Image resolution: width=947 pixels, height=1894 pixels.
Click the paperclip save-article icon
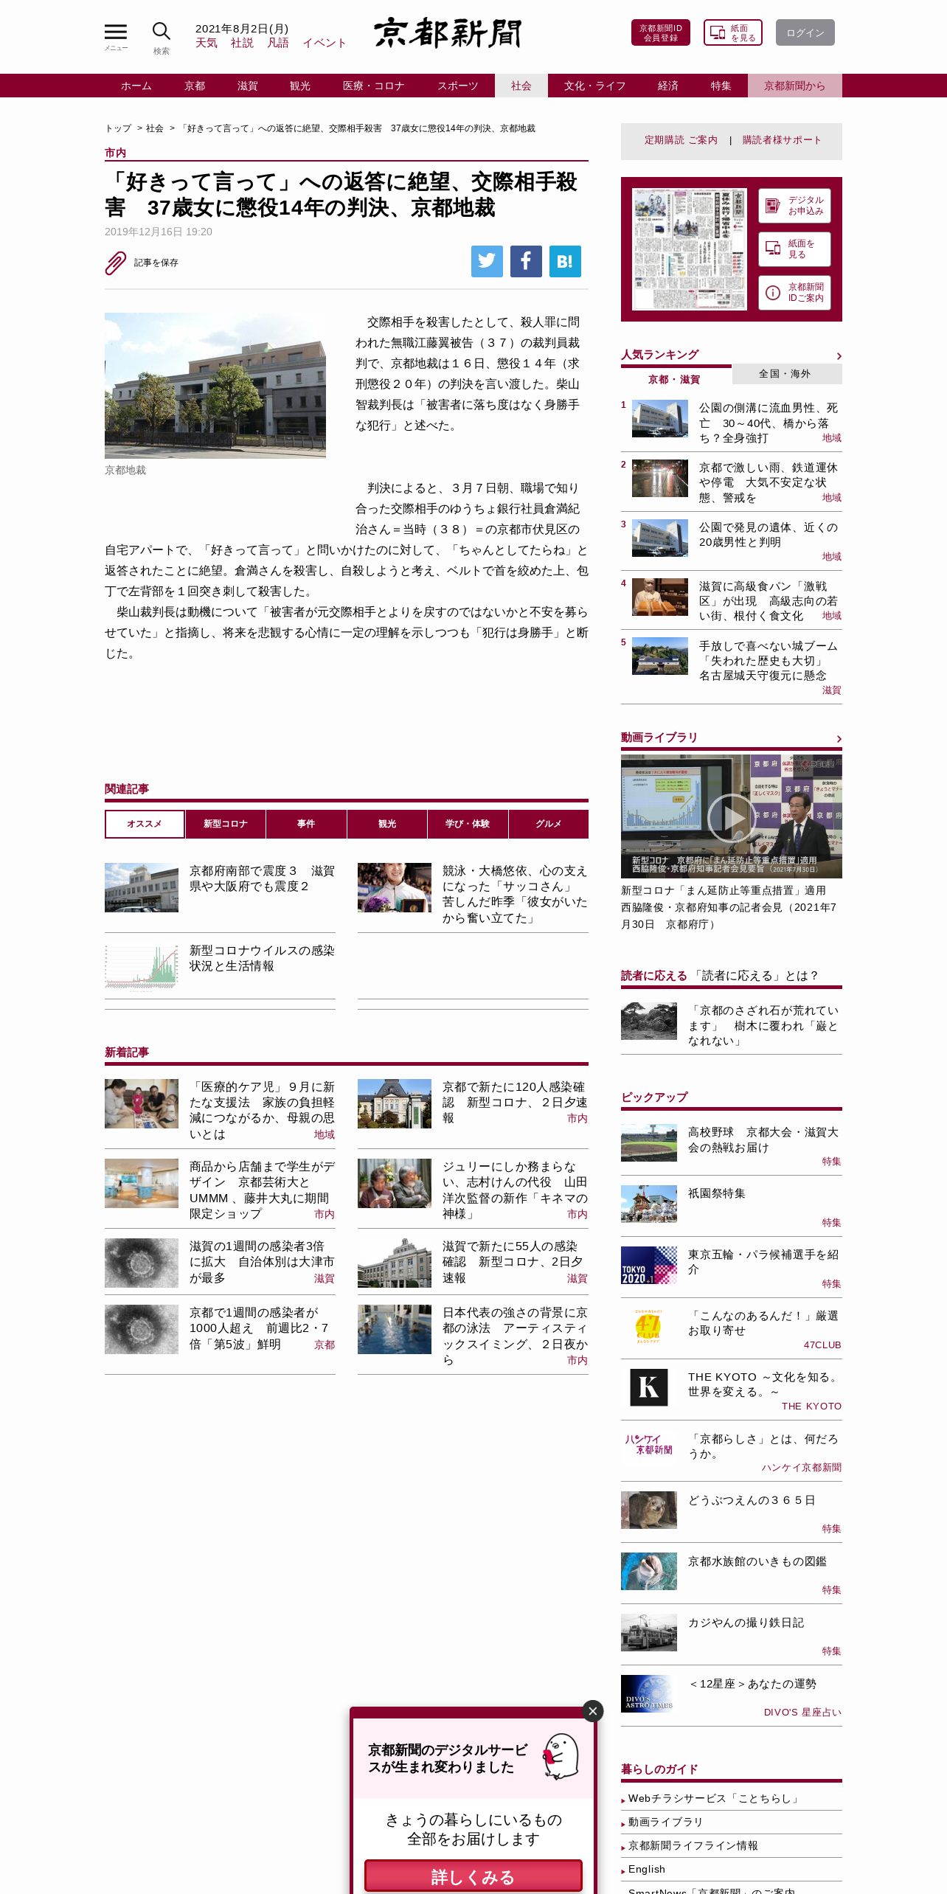click(x=116, y=263)
